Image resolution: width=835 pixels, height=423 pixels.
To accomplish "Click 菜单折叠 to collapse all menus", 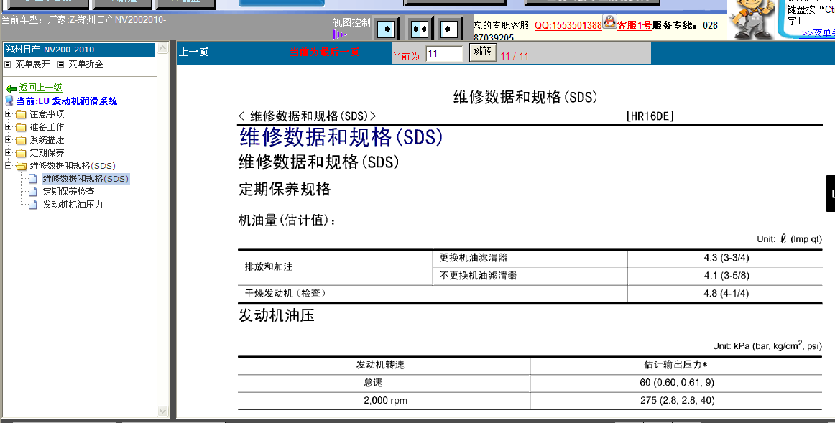I will click(86, 64).
